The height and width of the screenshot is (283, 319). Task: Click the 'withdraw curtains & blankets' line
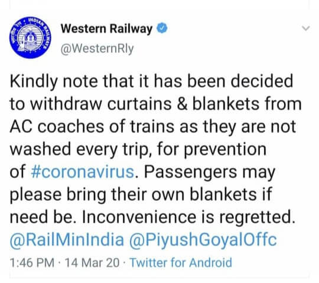tap(155, 104)
